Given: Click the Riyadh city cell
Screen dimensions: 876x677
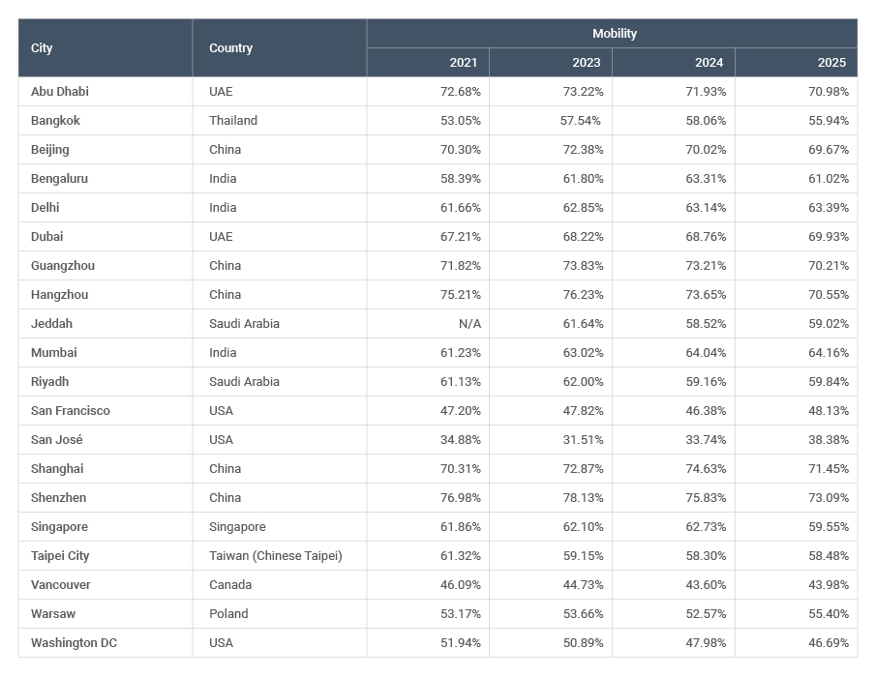Looking at the screenshot, I should click(x=50, y=382).
